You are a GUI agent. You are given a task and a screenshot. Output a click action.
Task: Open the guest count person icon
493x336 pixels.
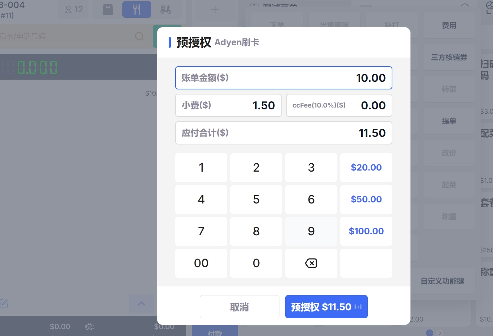(68, 9)
